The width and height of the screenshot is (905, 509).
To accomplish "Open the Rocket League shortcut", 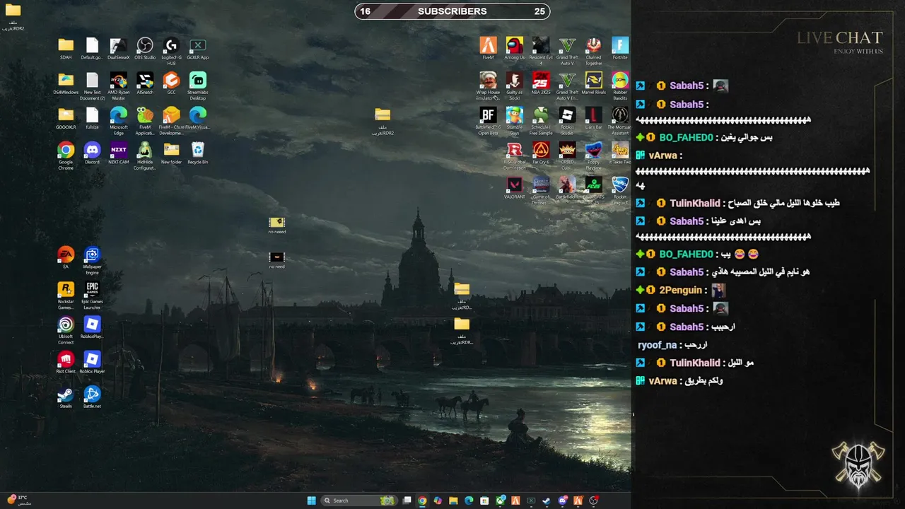I will click(x=620, y=190).
